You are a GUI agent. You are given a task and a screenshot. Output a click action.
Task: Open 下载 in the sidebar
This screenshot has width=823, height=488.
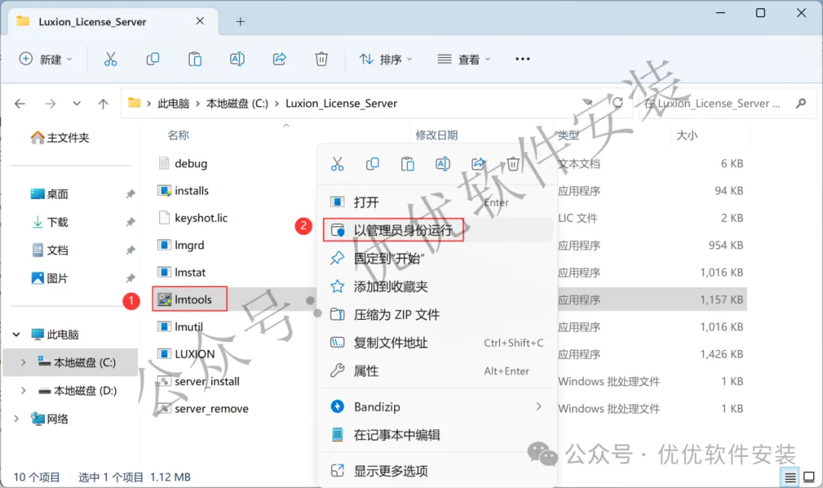click(50, 222)
